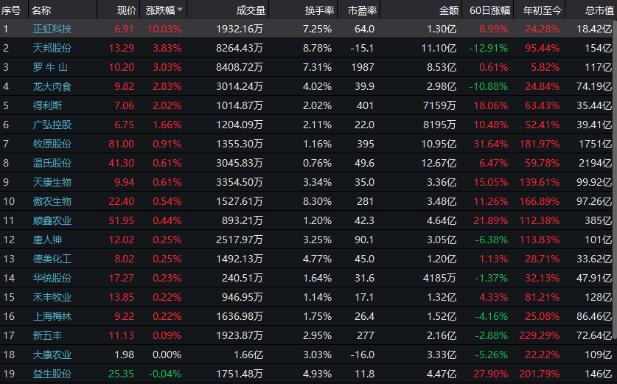Open stock 益生股份
Viewport: 617px width, 384px height.
point(52,374)
